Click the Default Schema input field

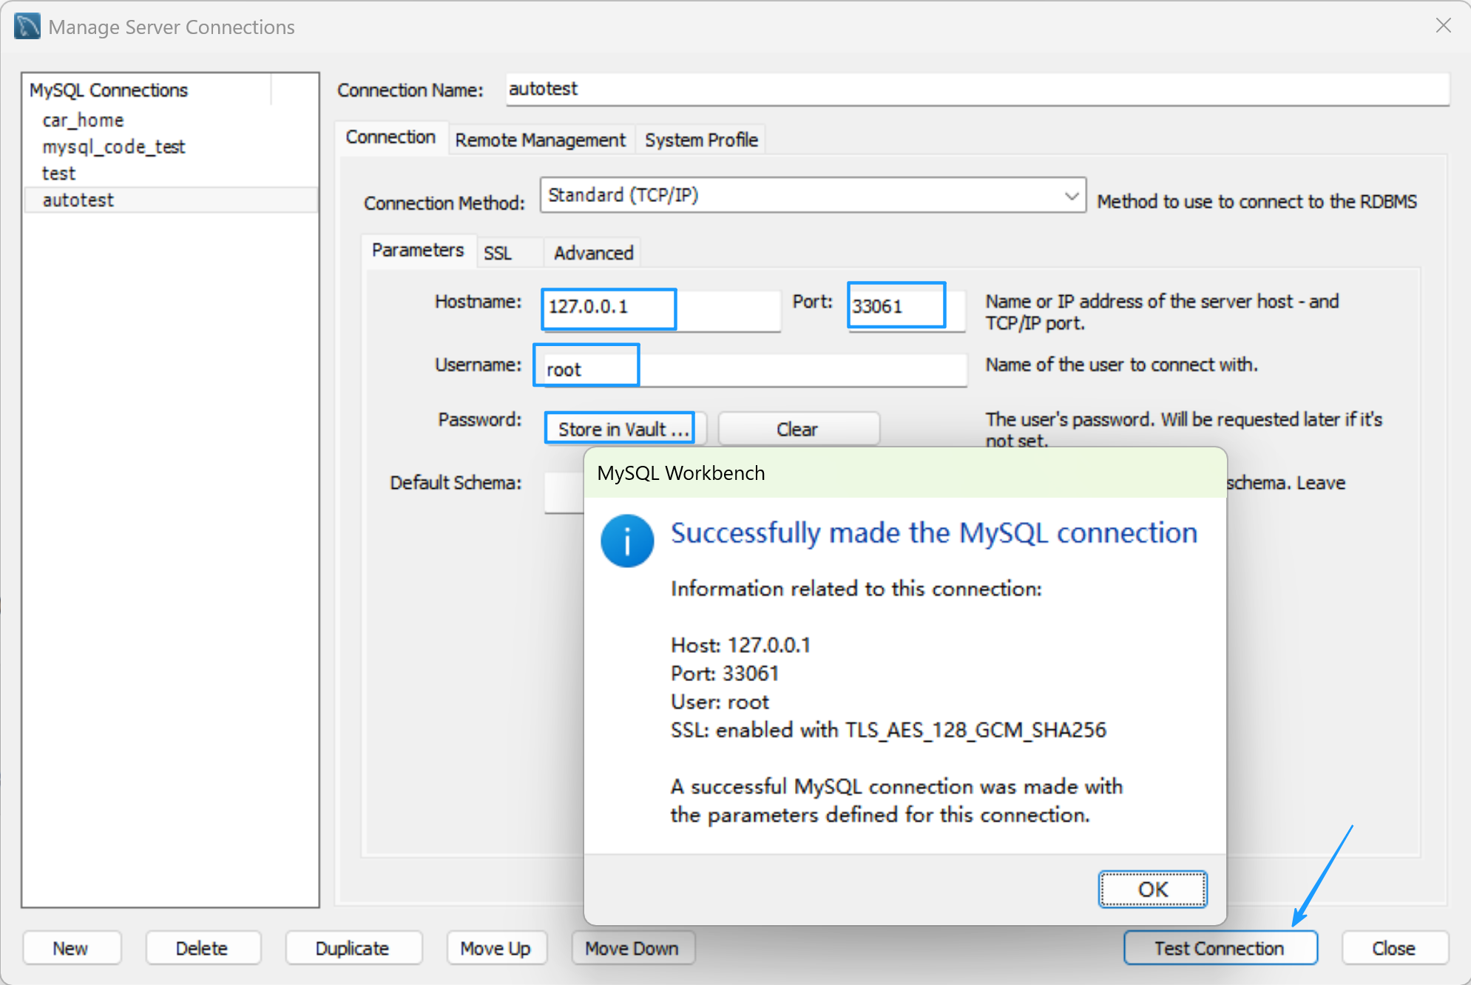(x=564, y=492)
